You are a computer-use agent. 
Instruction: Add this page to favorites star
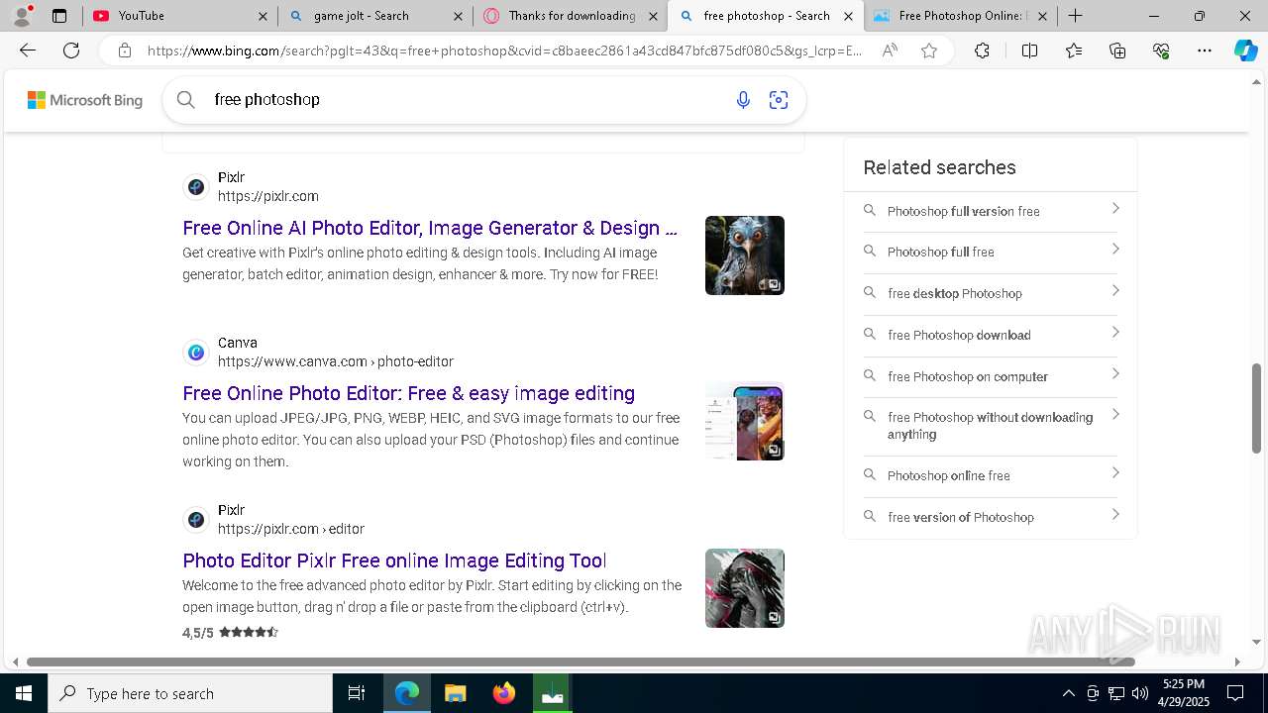(929, 51)
